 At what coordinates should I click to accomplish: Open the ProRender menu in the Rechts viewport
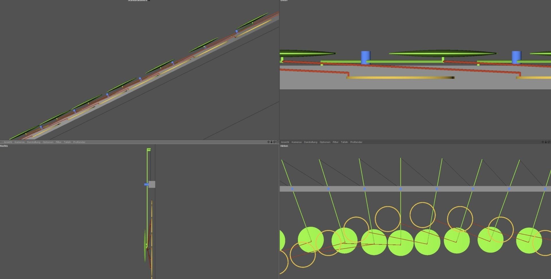click(x=79, y=142)
